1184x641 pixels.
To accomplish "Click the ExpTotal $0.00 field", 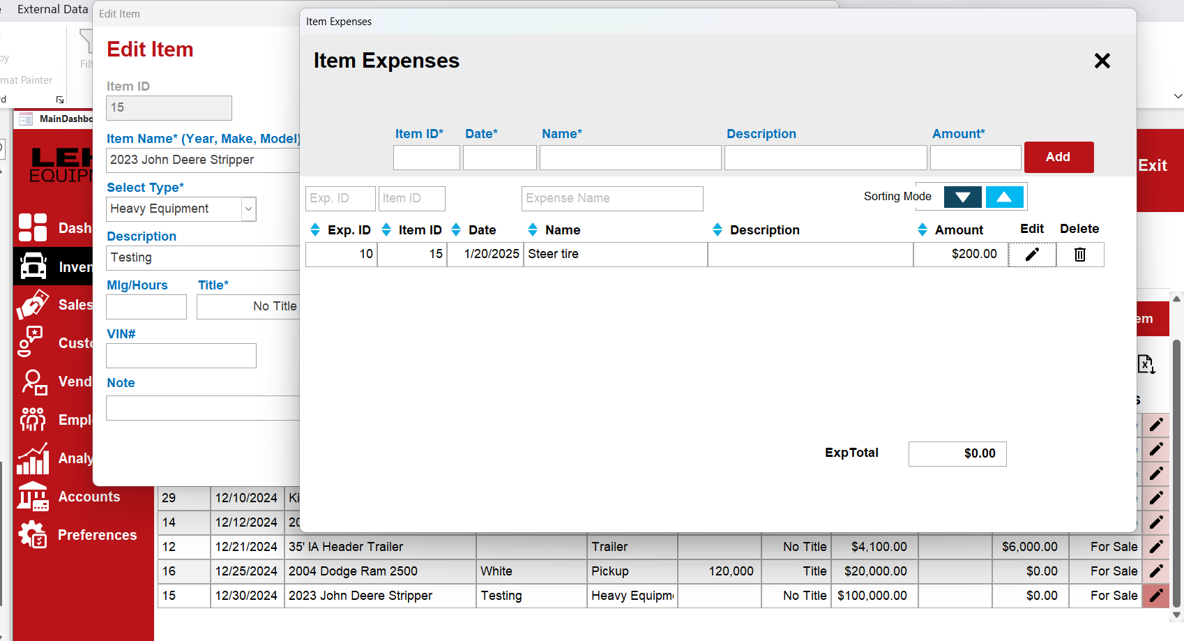I will pyautogui.click(x=957, y=454).
